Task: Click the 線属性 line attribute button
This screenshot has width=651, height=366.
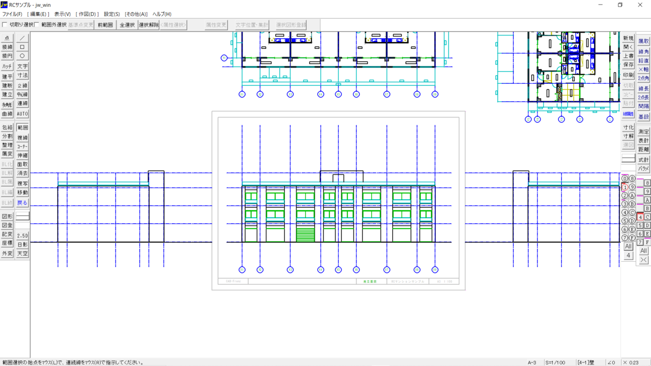Action: pos(629,114)
